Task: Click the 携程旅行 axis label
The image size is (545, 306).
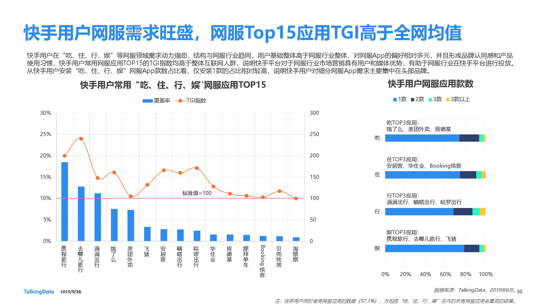Action: coord(64,256)
